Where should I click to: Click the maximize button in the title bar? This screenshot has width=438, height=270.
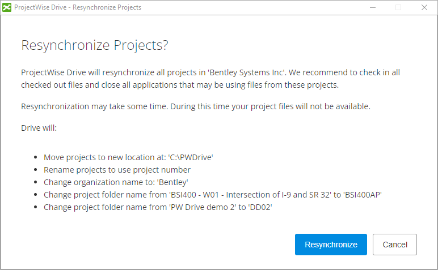(x=398, y=7)
